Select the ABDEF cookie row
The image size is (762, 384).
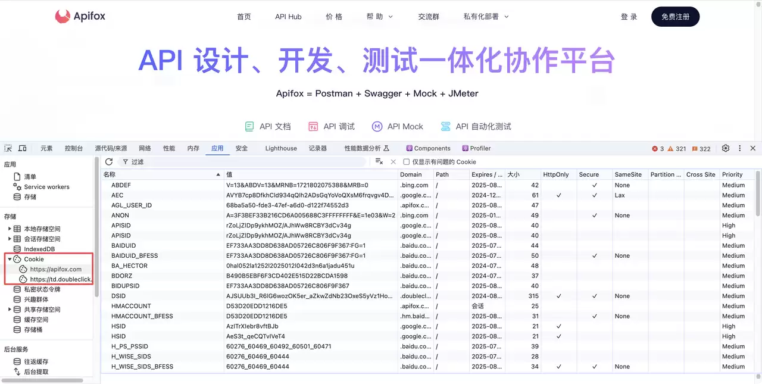coord(427,185)
